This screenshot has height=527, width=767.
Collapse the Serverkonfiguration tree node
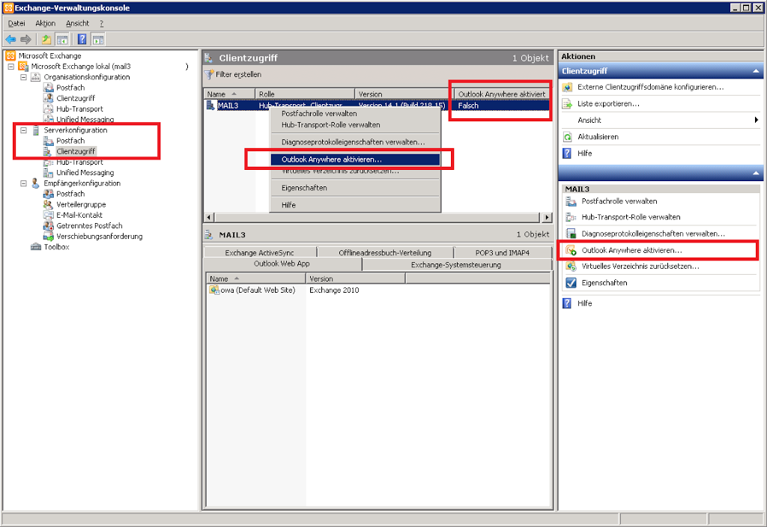(x=23, y=130)
